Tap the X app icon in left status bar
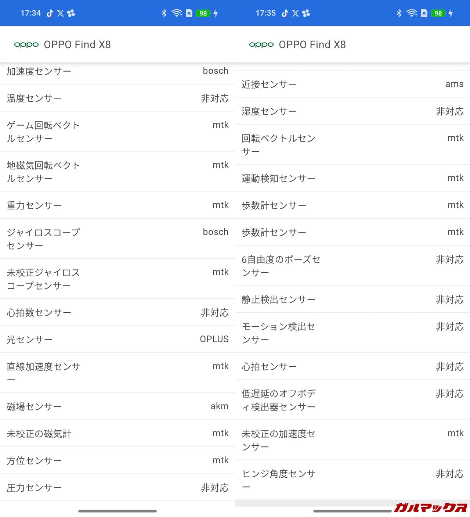This screenshot has height=517, width=470. coord(61,13)
